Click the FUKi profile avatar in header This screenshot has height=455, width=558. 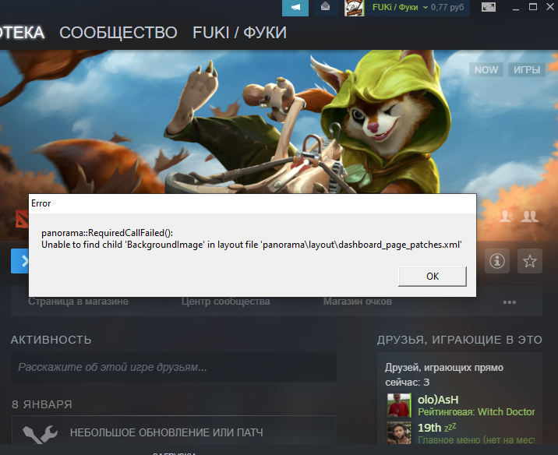pos(354,8)
